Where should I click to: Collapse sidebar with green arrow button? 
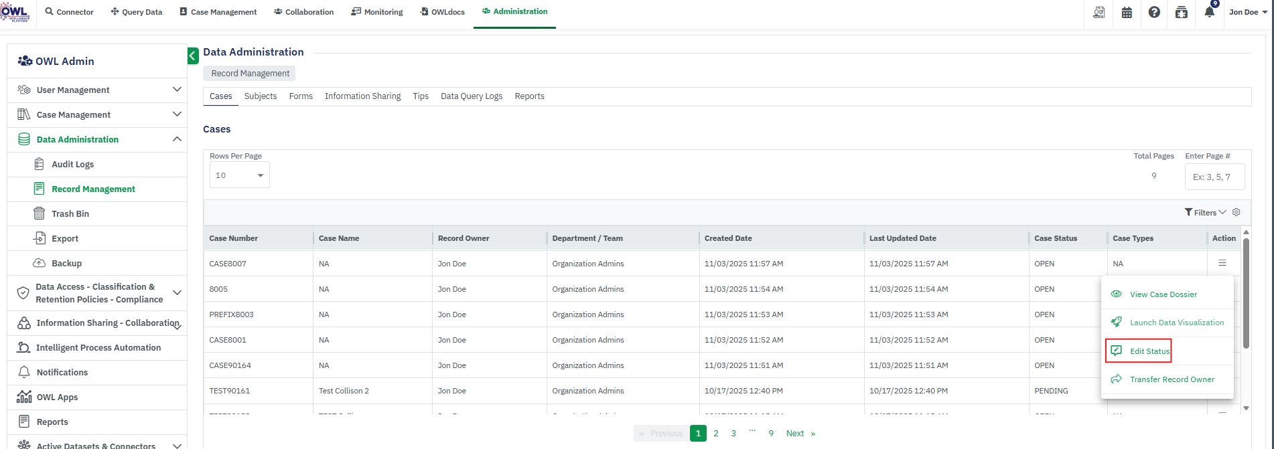click(x=193, y=56)
